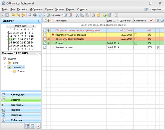The image size is (165, 130).
Task: Switch to Заметки section
Action: (x=21, y=115)
